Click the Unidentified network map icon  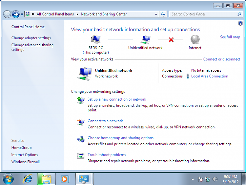(145, 40)
